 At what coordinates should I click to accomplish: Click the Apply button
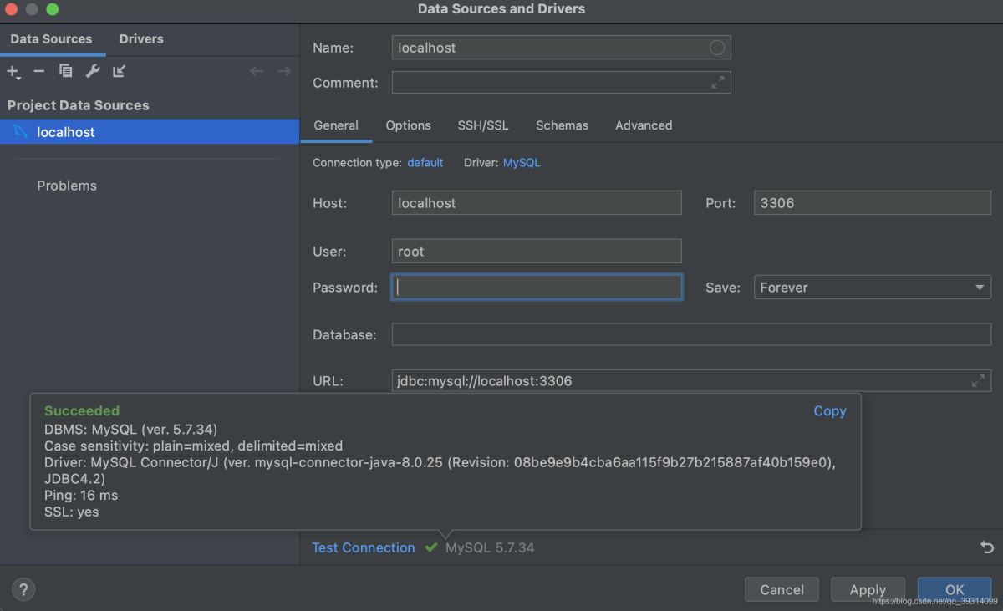[867, 589]
